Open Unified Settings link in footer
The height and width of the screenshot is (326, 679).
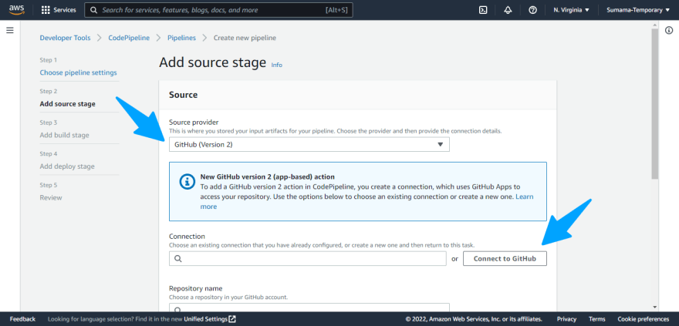click(210, 319)
